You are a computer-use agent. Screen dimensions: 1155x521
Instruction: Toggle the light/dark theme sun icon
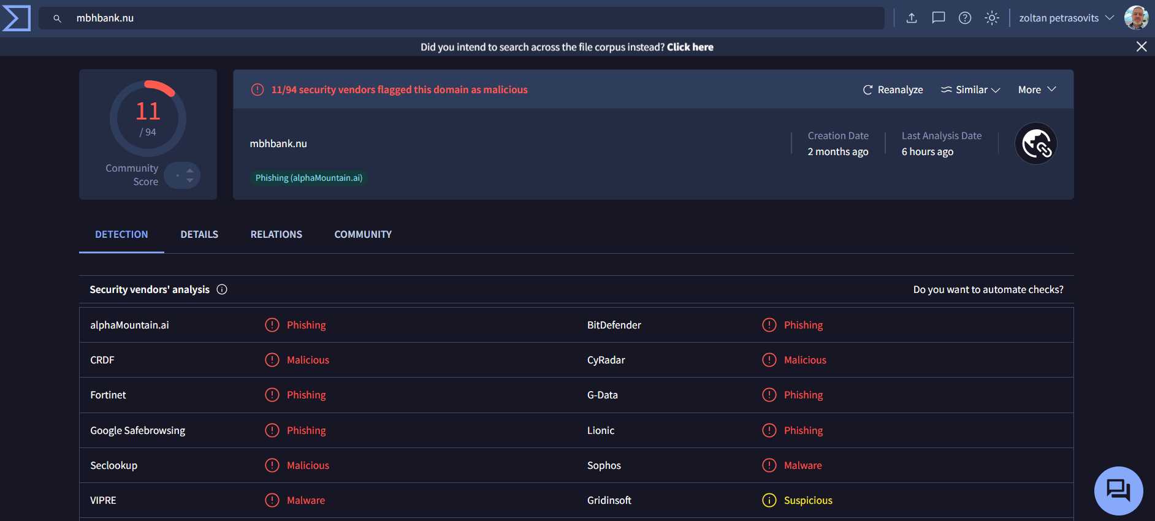point(992,18)
